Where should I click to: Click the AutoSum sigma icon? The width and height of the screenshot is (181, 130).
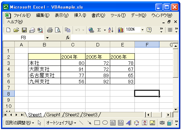pyautogui.click(x=99, y=30)
